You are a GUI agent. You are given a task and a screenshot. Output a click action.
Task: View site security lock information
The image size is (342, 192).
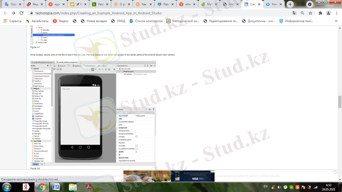31,13
